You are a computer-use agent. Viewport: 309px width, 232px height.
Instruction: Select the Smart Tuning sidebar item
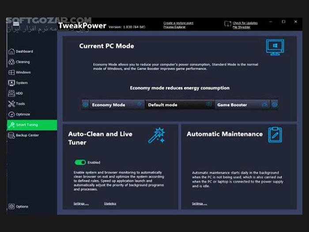(32, 125)
